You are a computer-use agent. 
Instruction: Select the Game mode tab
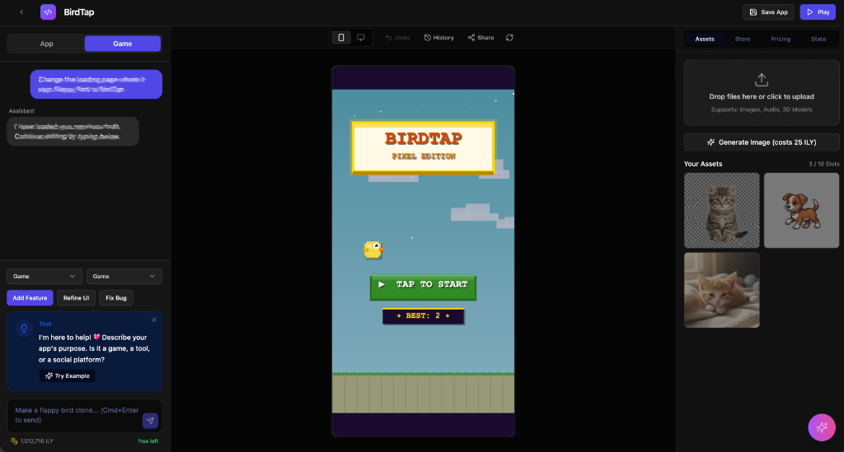click(x=122, y=44)
